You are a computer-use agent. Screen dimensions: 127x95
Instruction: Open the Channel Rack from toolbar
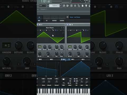pyautogui.click(x=71, y=6)
